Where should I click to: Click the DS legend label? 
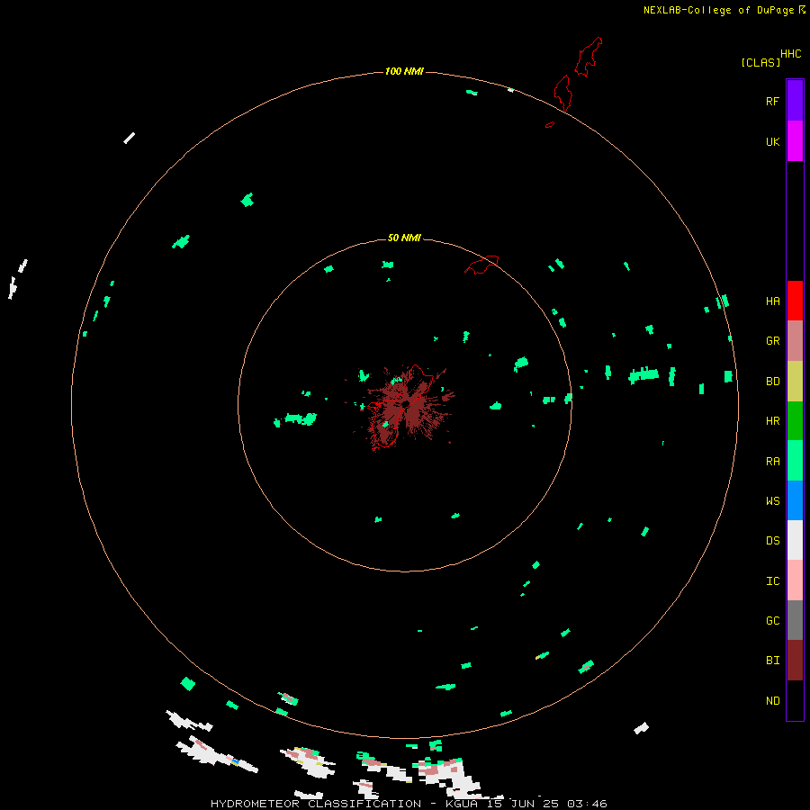[x=772, y=541]
